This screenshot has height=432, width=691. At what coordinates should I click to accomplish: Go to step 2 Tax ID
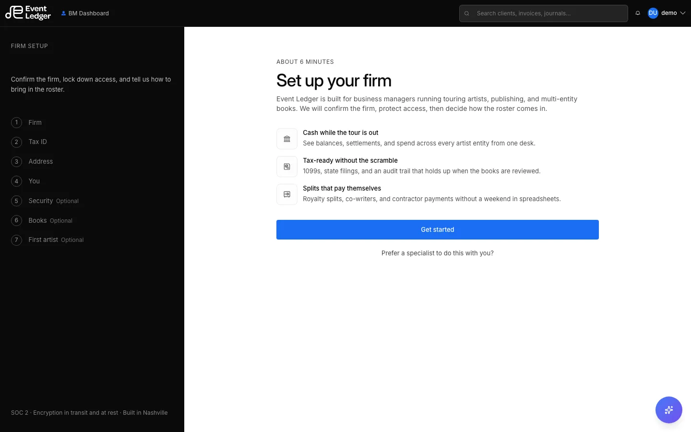point(29,142)
